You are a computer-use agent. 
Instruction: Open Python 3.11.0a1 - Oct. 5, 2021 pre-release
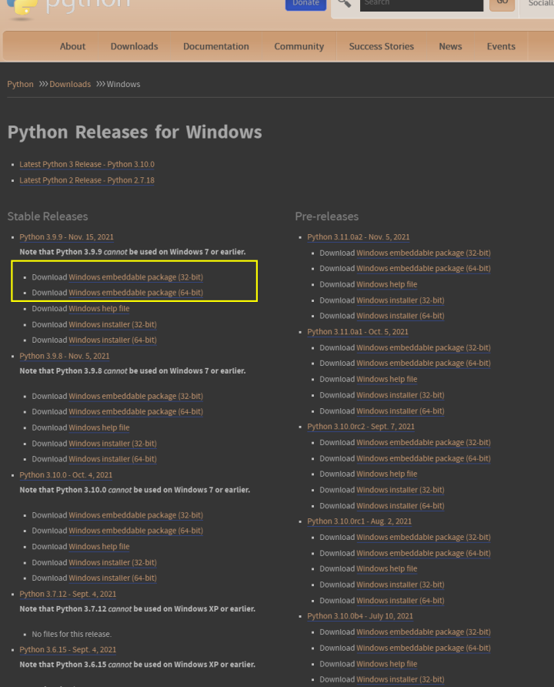358,332
